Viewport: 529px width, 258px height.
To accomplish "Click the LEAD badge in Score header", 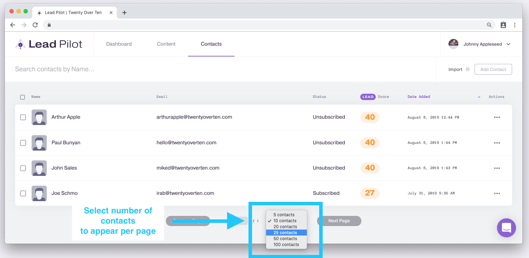I will (x=368, y=97).
